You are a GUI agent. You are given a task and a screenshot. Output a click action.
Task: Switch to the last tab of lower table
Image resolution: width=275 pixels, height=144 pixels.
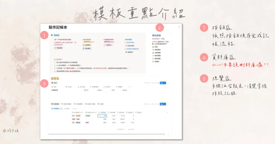(100, 104)
